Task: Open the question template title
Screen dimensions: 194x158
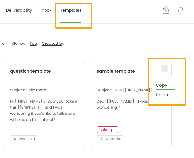Action: click(x=30, y=71)
